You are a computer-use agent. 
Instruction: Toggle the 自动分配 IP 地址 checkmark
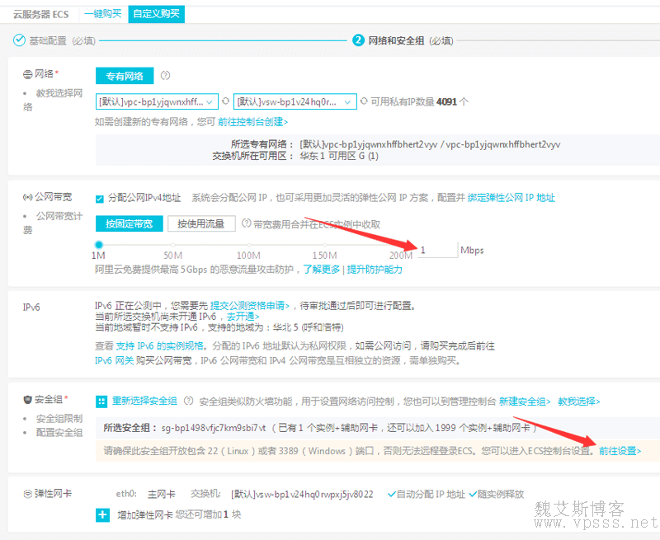(392, 494)
